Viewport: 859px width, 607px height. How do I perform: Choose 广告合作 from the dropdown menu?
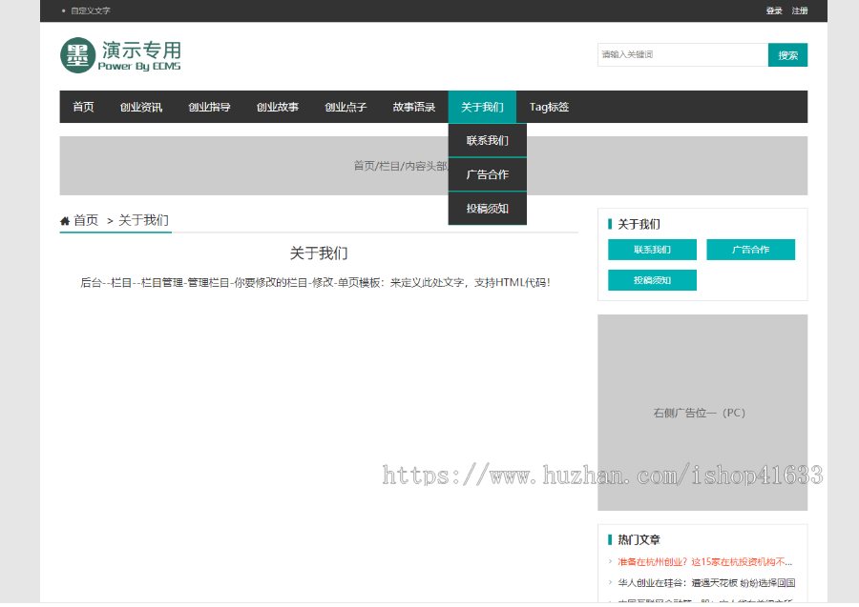click(x=487, y=174)
